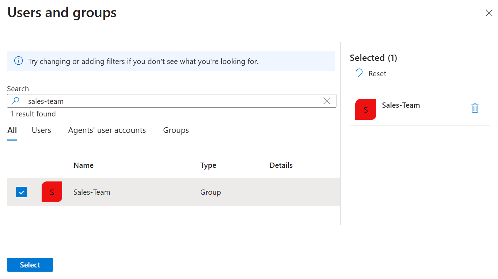This screenshot has height=279, width=498.
Task: Click the Details column header
Action: 281,165
